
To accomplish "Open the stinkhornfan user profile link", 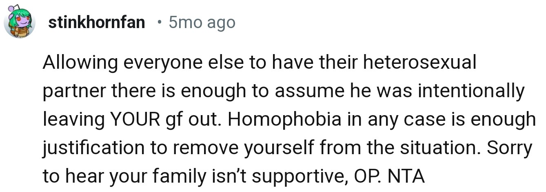I will coord(96,23).
